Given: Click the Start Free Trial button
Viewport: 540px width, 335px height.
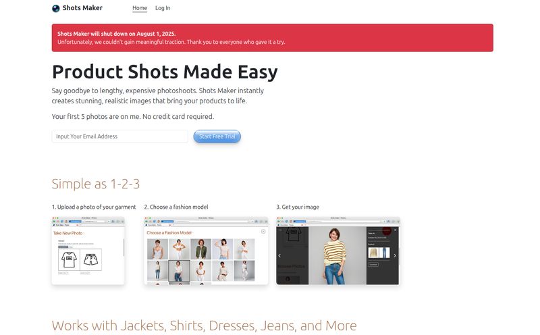Looking at the screenshot, I should tap(217, 136).
